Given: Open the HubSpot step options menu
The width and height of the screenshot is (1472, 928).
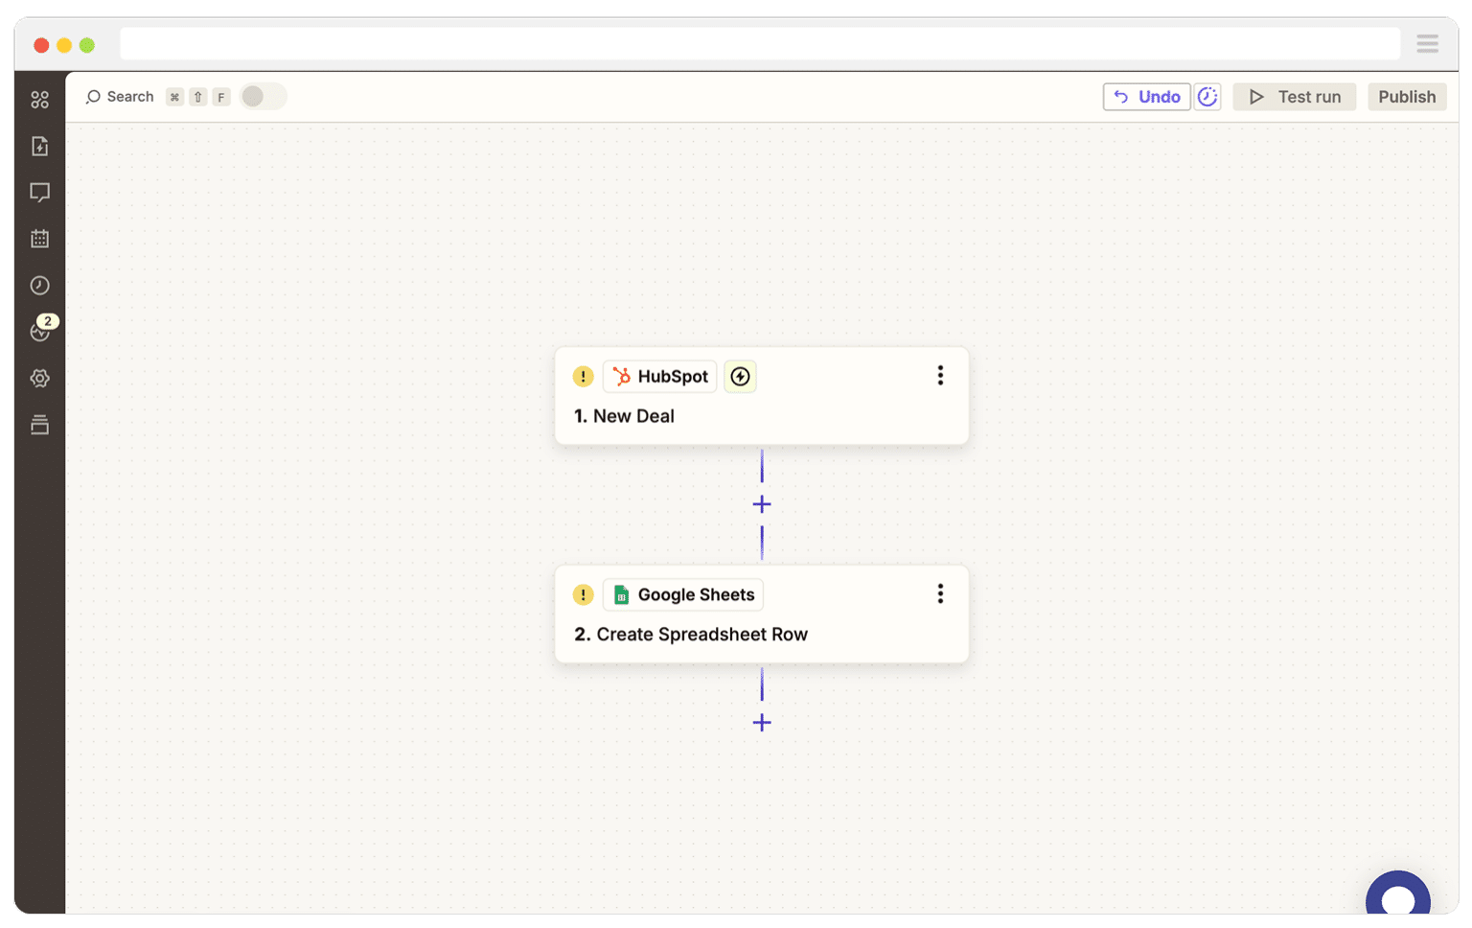Looking at the screenshot, I should [x=940, y=375].
